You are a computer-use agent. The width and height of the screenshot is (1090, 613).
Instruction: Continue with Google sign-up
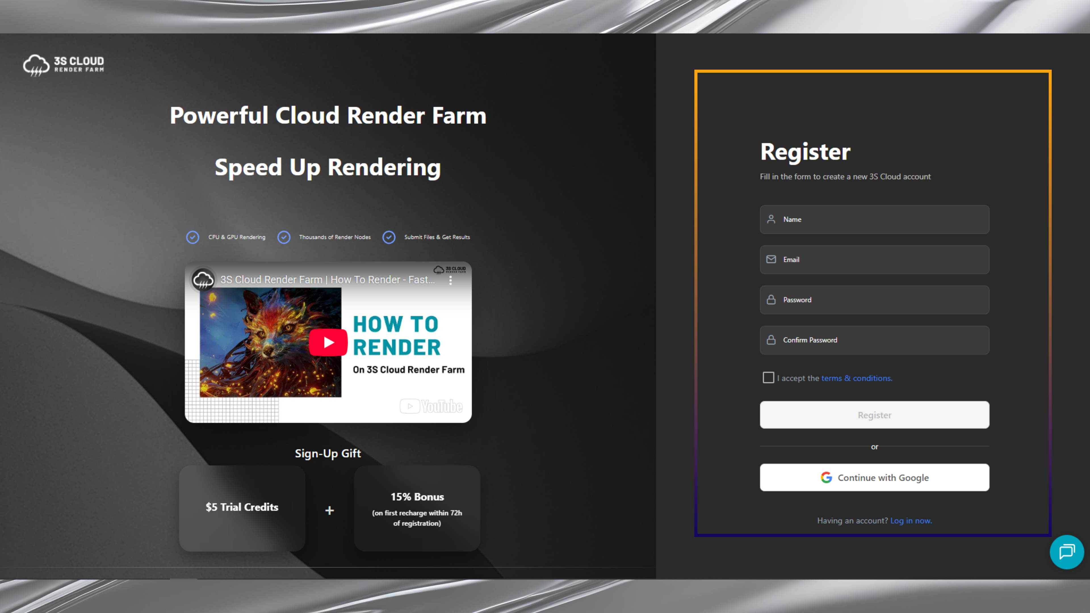[x=874, y=478]
